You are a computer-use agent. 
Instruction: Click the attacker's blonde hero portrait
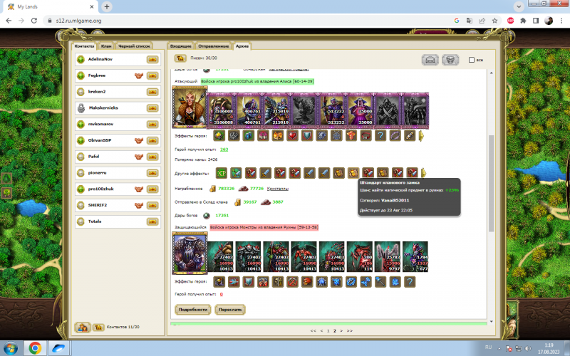tap(190, 108)
